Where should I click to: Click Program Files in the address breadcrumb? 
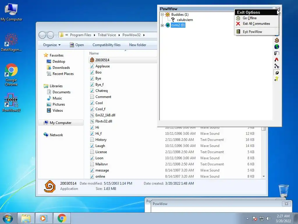tap(81, 35)
